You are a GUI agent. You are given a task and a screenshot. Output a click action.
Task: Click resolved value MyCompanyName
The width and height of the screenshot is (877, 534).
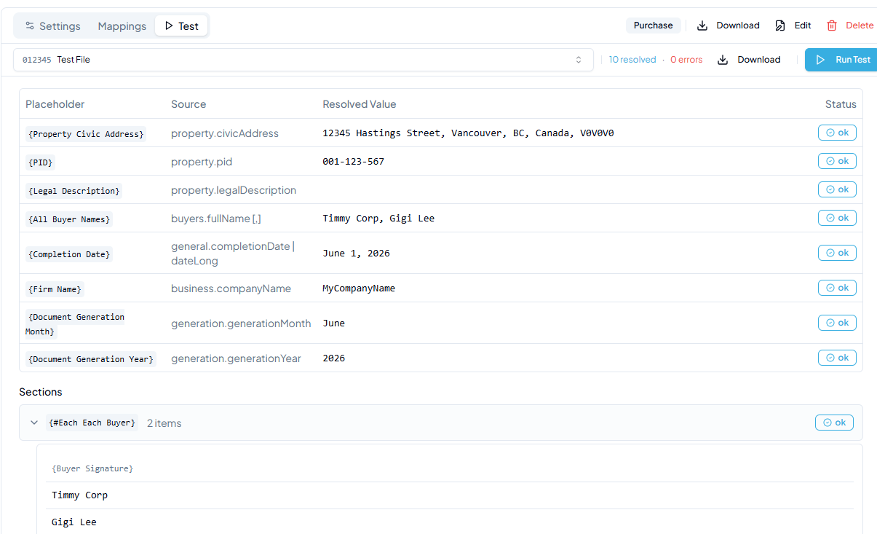click(x=359, y=288)
